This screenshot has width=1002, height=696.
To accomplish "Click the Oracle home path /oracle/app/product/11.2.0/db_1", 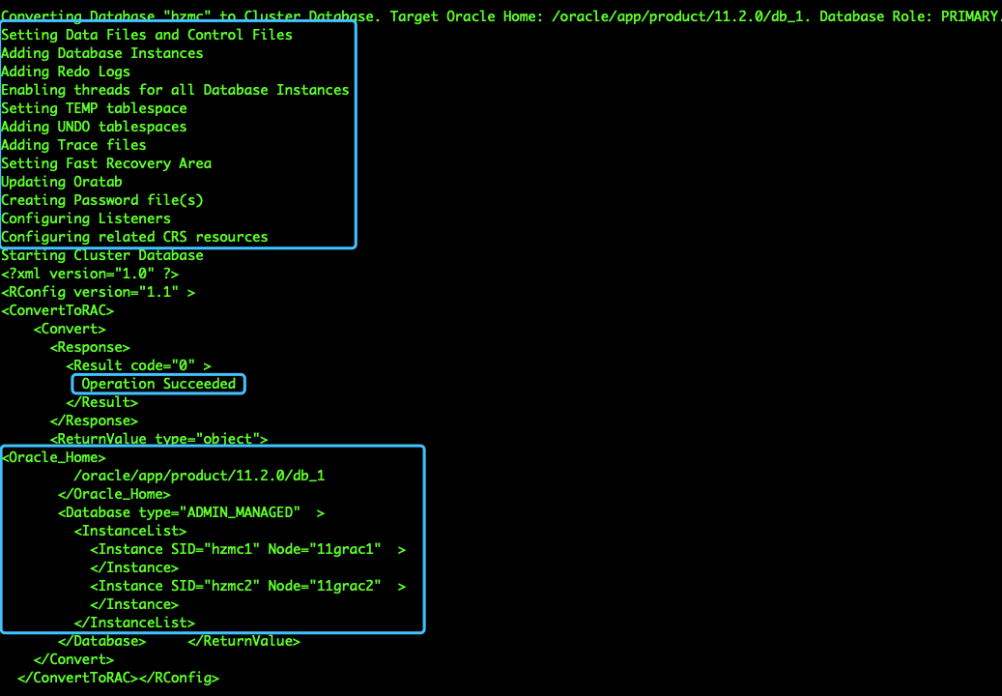I will [199, 476].
